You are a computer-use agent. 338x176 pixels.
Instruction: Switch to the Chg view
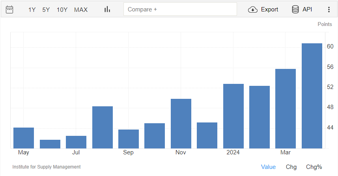click(291, 167)
